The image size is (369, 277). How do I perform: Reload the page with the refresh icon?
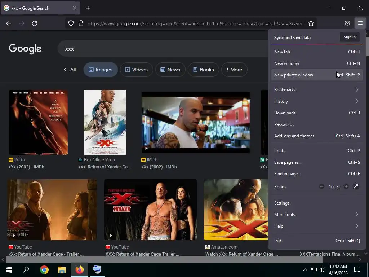tap(35, 23)
